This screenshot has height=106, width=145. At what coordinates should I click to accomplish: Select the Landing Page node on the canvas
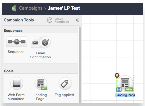tap(125, 83)
